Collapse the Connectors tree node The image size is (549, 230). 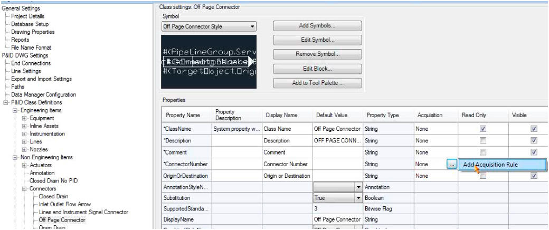coord(24,189)
